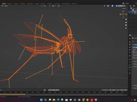Switch to the Modeling workspace tab
Image resolution: width=137 pixels, height=102 pixels.
click(x=10, y=4)
